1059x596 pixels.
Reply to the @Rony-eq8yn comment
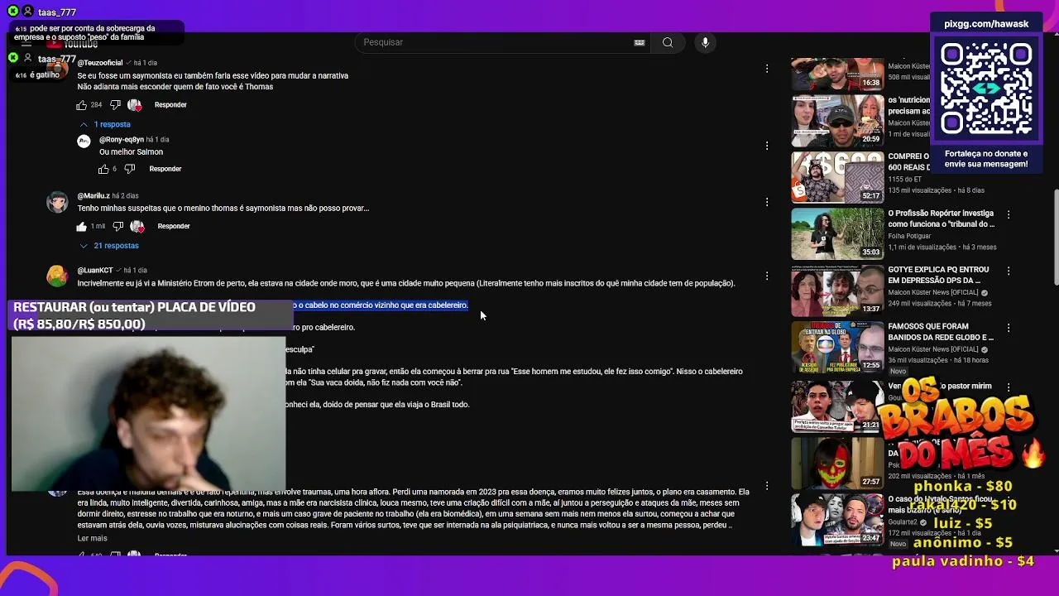(165, 169)
